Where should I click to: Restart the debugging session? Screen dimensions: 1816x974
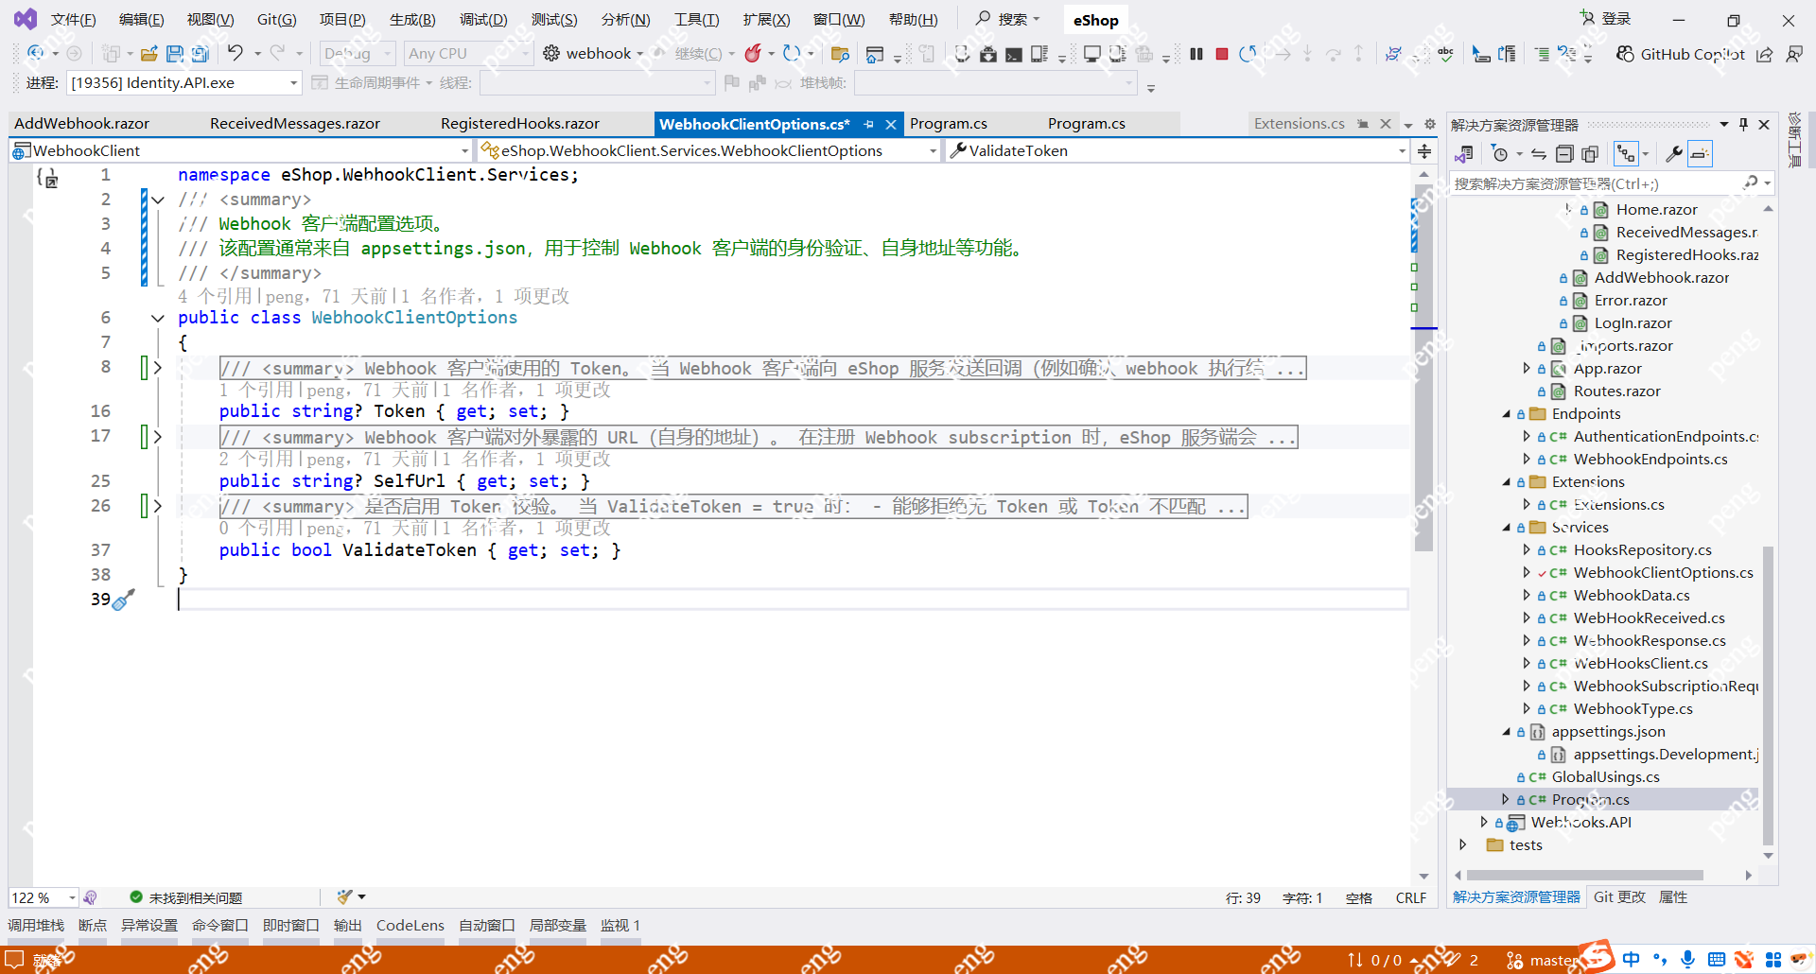[x=1248, y=54]
